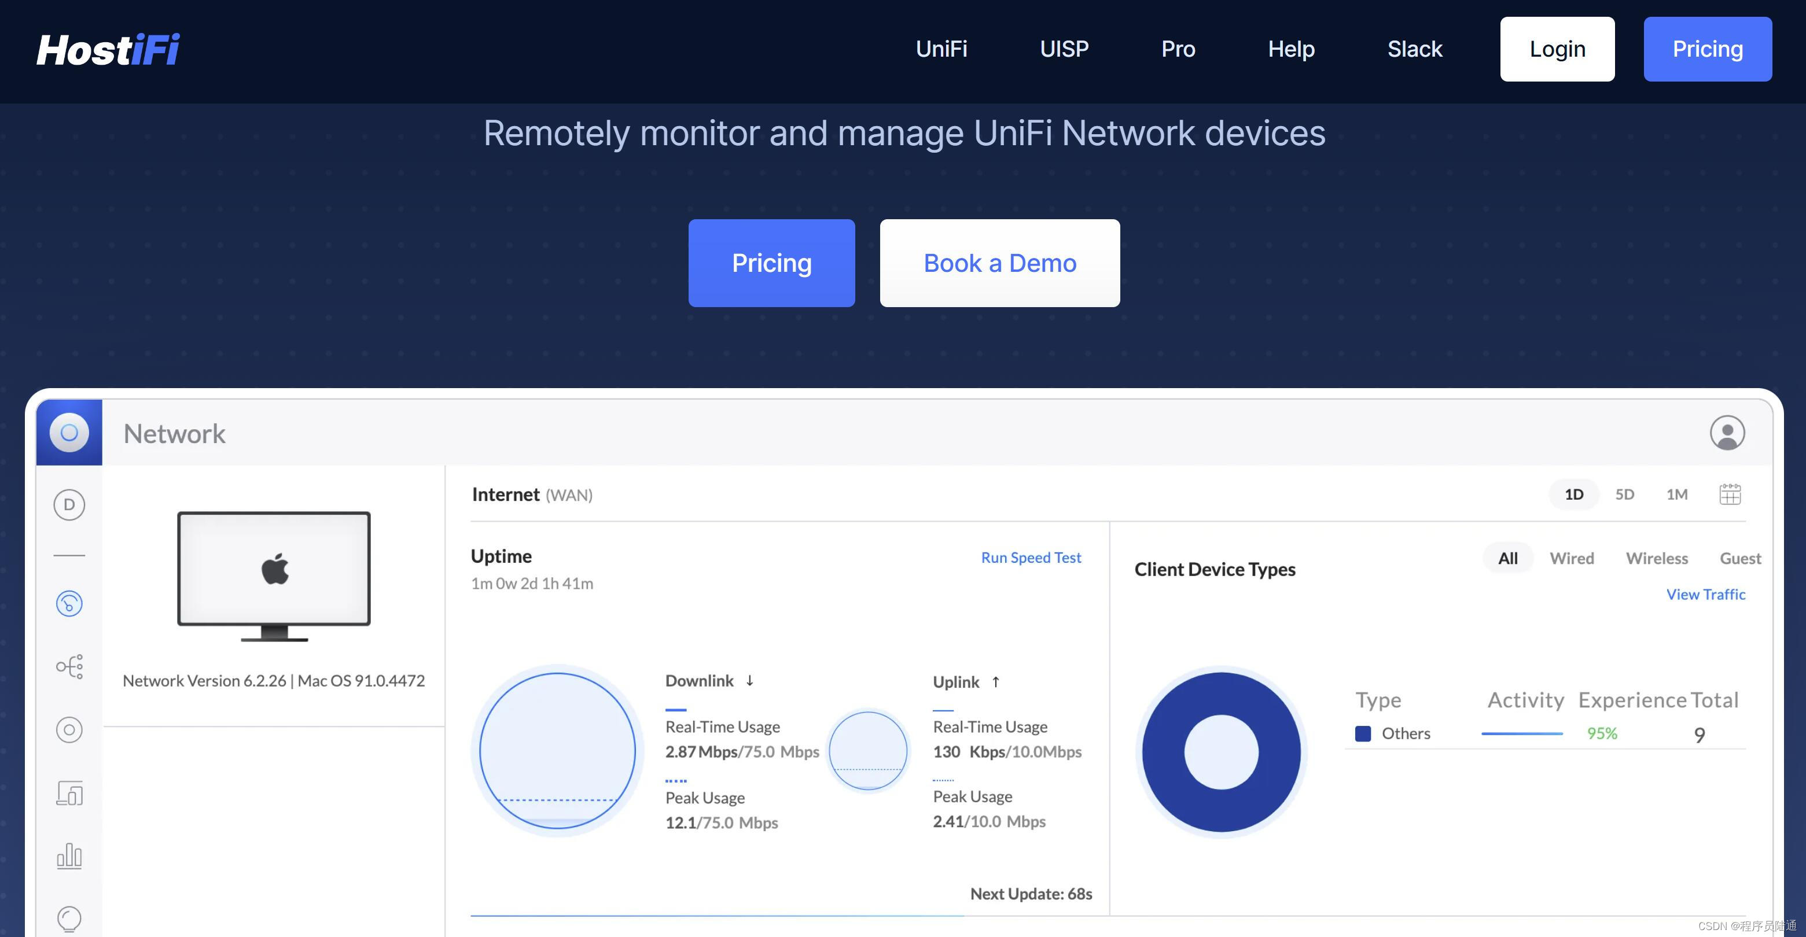
Task: Click the Login button
Action: [1557, 49]
